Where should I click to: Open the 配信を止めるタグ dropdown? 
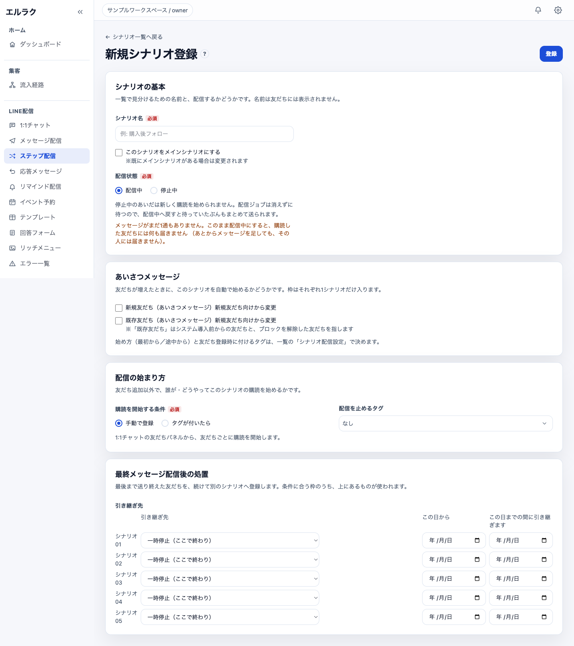(x=446, y=423)
